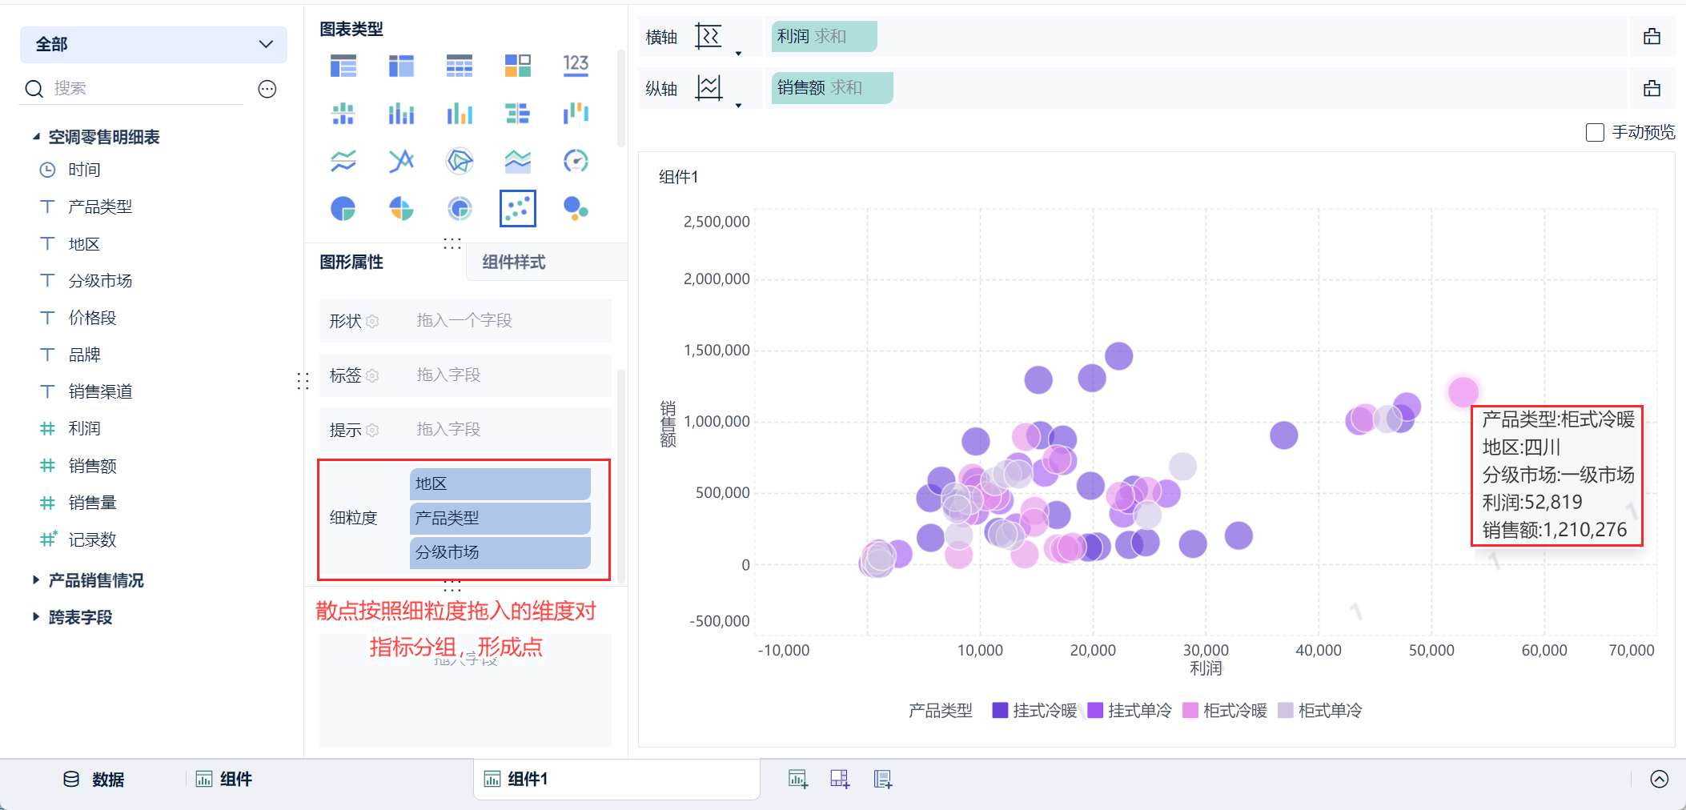
Task: Select the grouped table chart type
Action: point(343,65)
